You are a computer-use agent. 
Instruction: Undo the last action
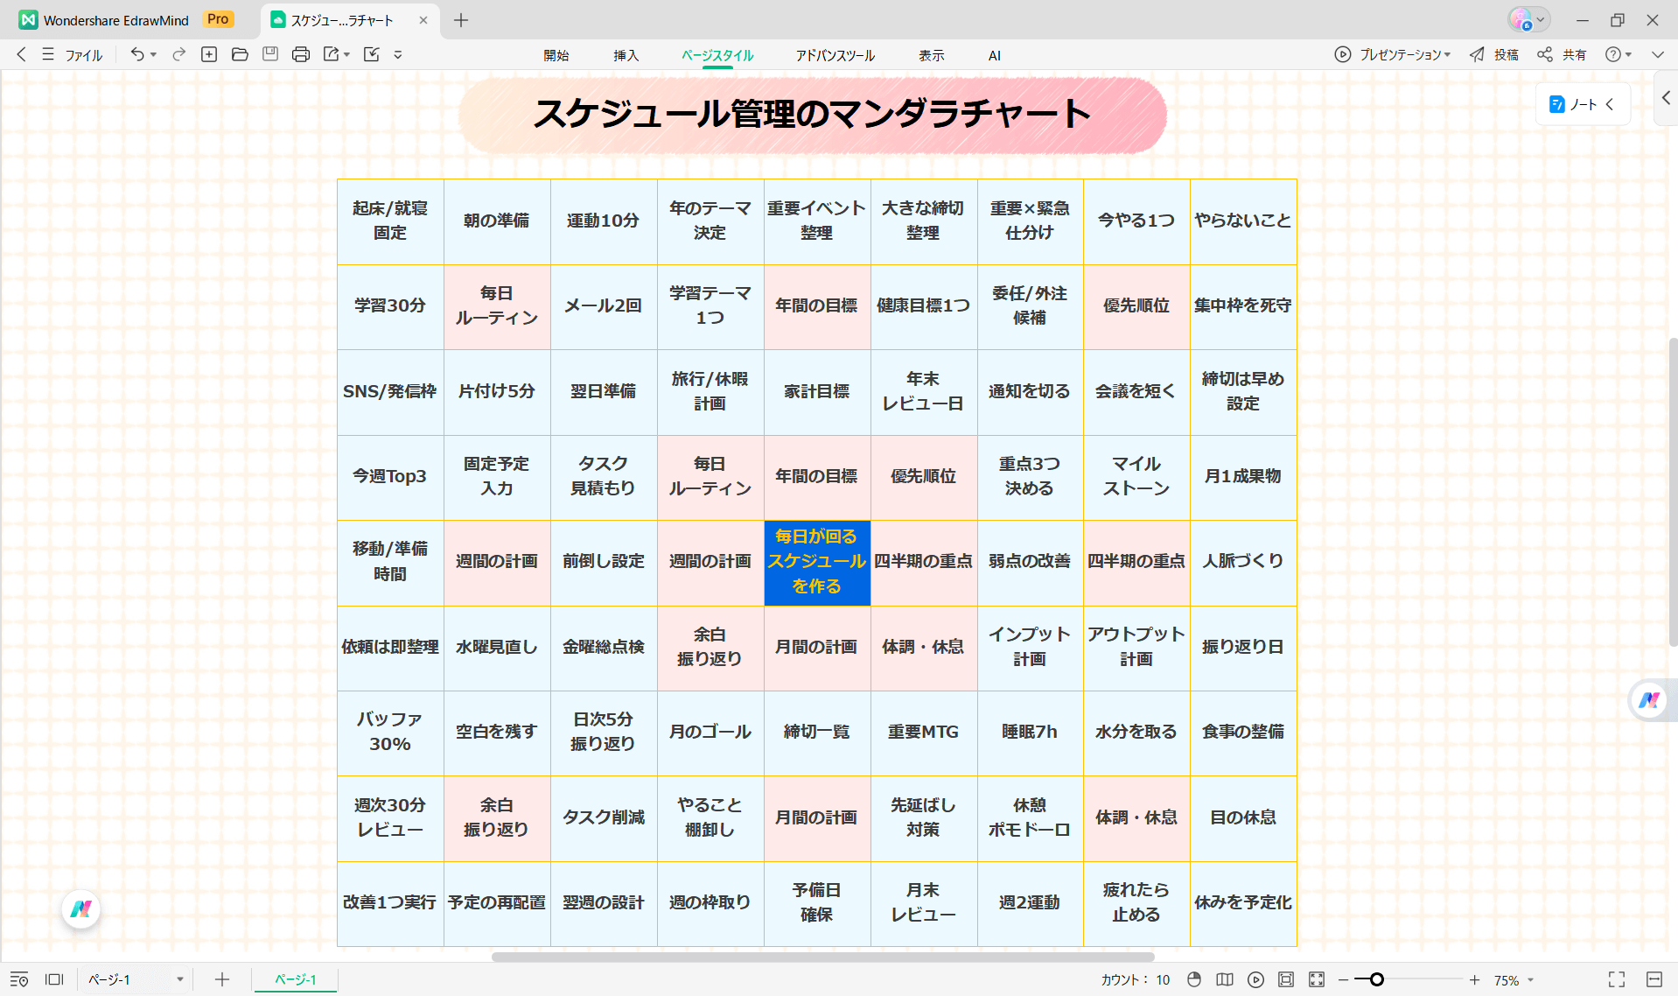(x=137, y=54)
